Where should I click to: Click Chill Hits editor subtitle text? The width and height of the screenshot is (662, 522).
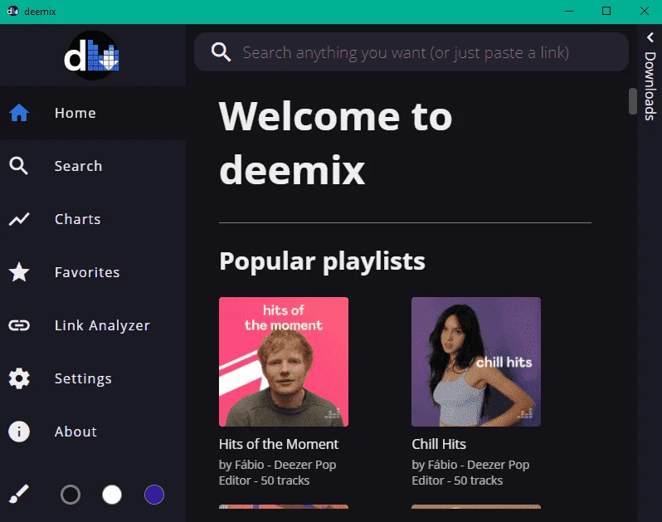click(x=470, y=472)
